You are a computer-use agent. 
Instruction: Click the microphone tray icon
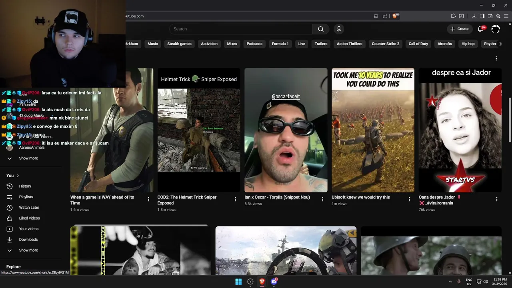(x=459, y=282)
